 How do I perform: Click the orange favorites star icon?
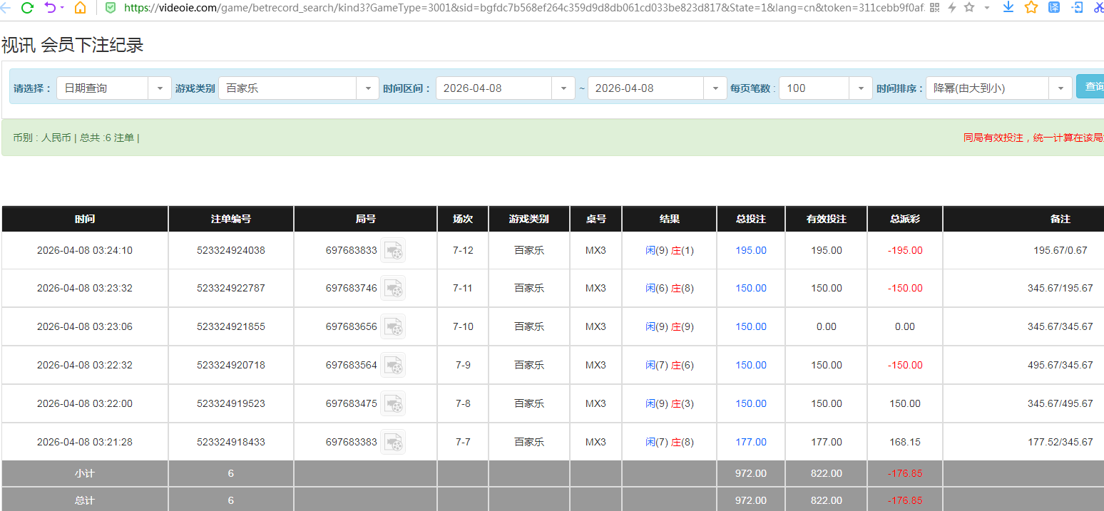pos(1031,8)
